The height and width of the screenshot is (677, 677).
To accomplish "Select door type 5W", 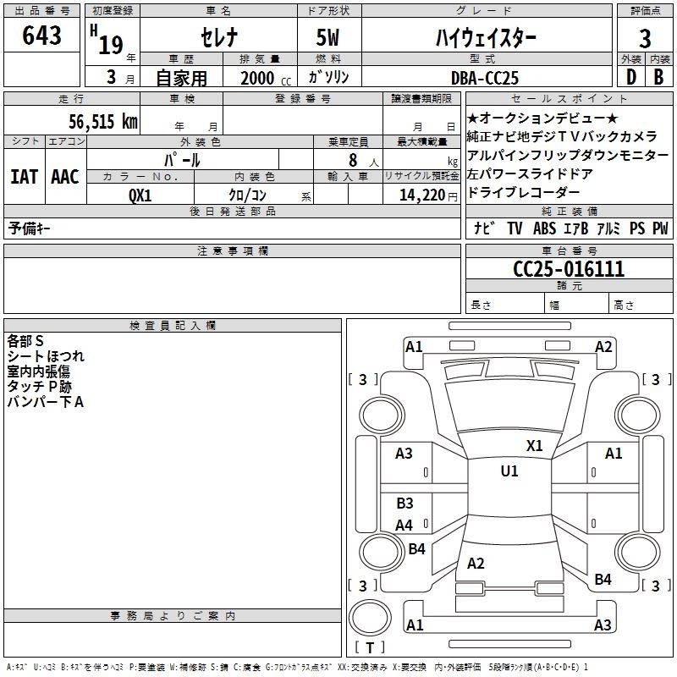I will [327, 37].
